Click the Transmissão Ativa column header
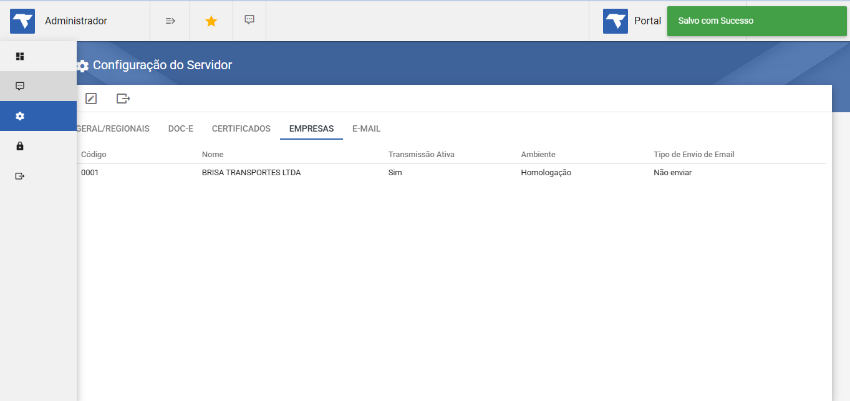 point(422,155)
